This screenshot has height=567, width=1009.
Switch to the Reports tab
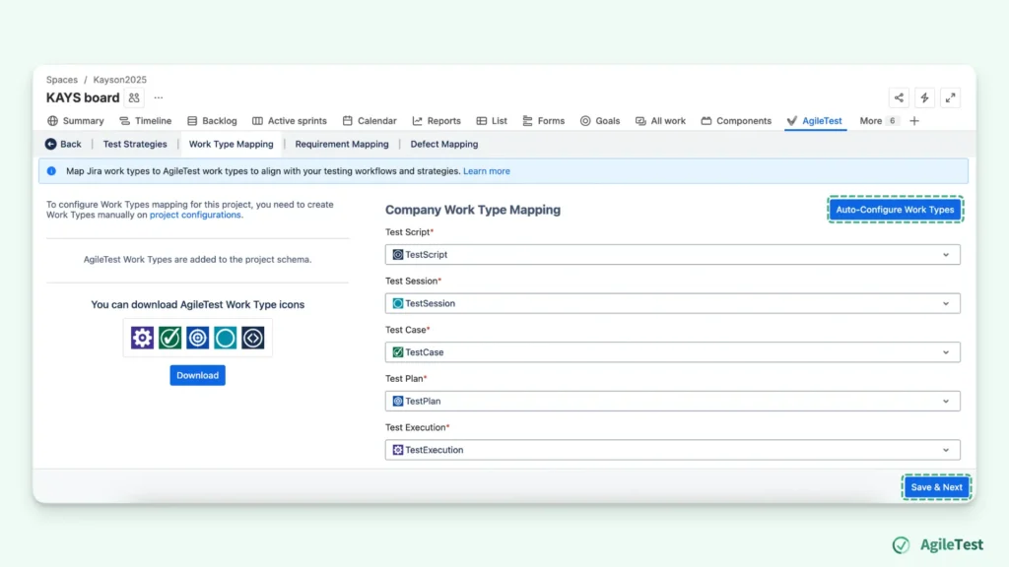(437, 121)
